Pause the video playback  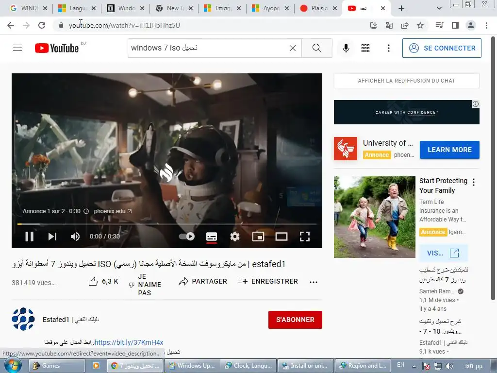(x=30, y=237)
